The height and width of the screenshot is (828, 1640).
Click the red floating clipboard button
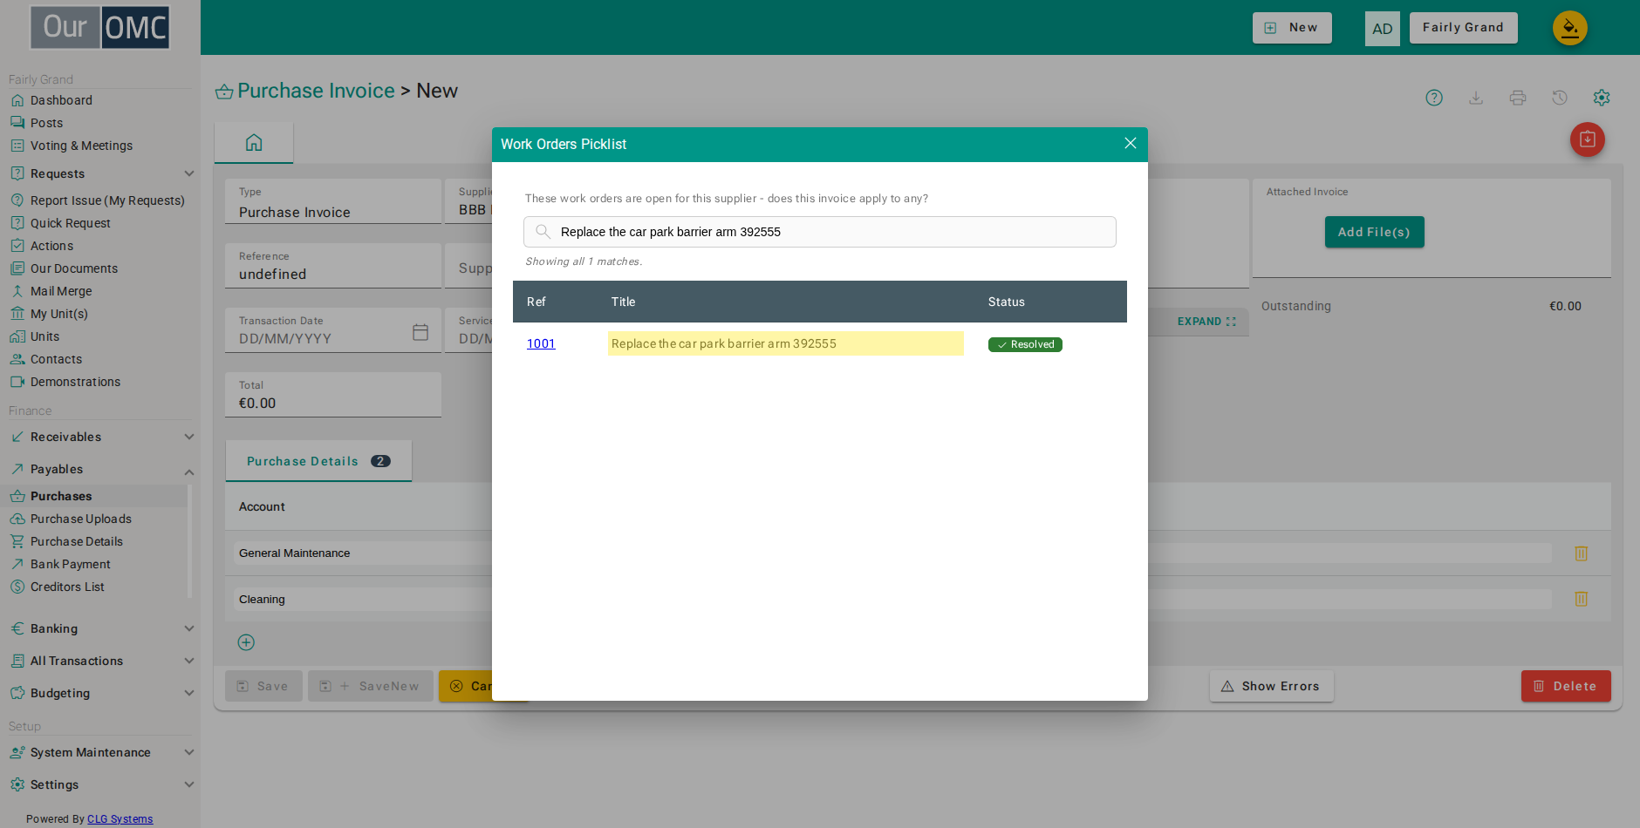pyautogui.click(x=1588, y=139)
